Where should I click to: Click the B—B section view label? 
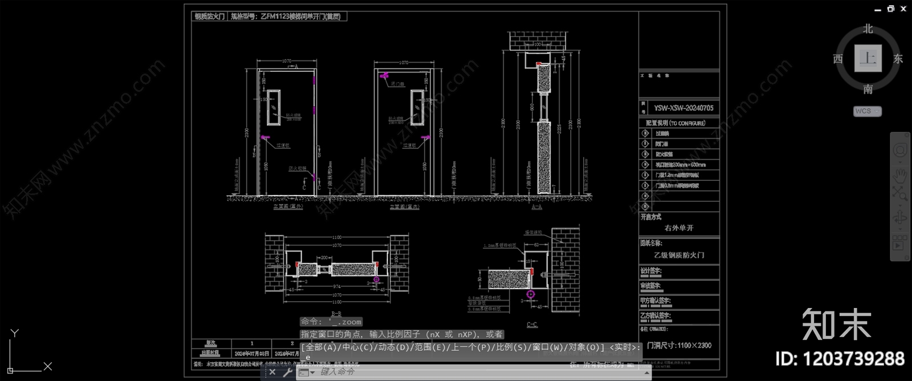click(x=336, y=313)
